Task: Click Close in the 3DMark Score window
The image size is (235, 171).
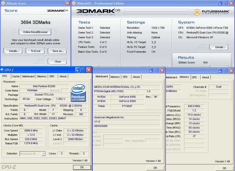Action: [x=58, y=61]
